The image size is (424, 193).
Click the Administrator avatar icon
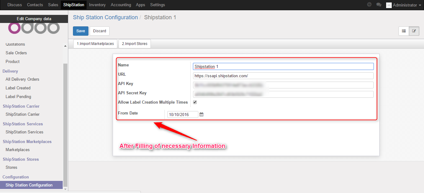click(389, 5)
